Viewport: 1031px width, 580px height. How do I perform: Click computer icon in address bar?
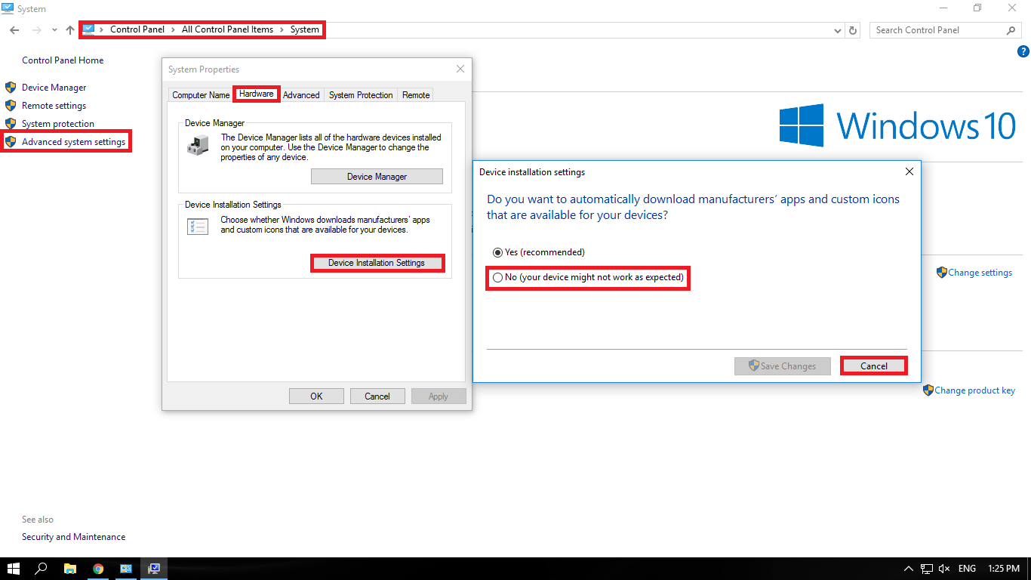tap(89, 30)
